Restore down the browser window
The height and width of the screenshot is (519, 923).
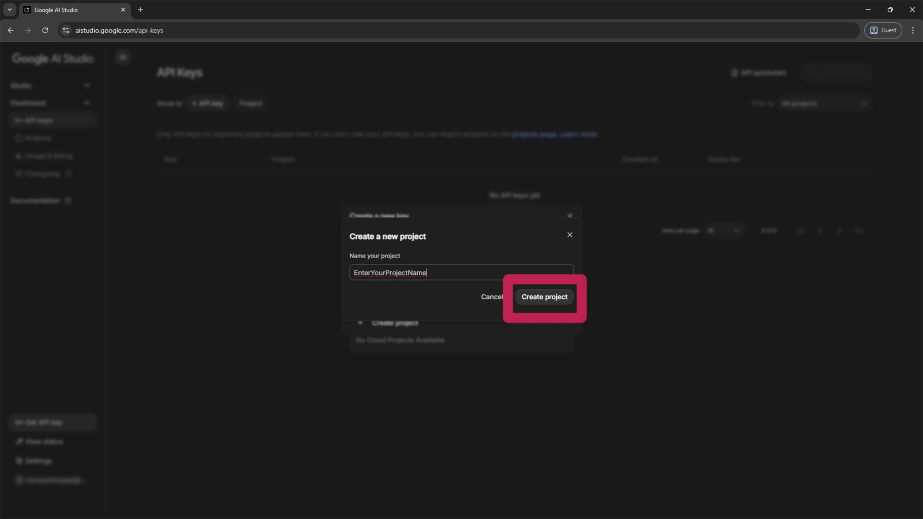(x=890, y=10)
